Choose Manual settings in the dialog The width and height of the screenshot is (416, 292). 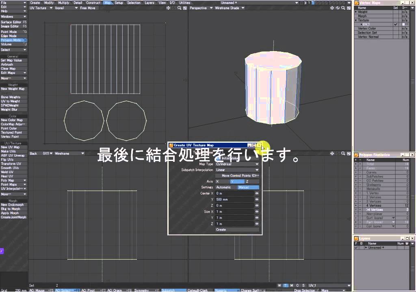tap(248, 187)
